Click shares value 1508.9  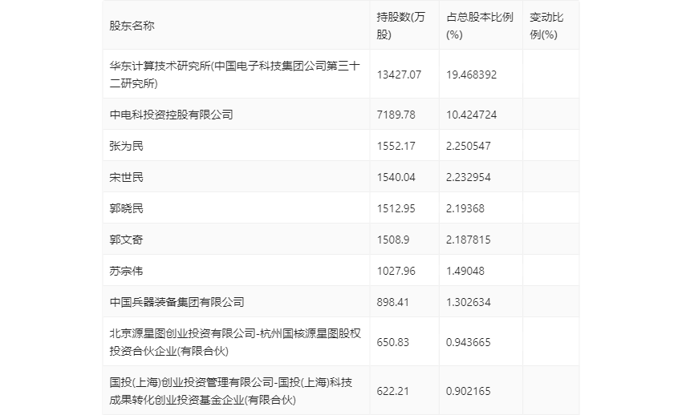(x=393, y=240)
